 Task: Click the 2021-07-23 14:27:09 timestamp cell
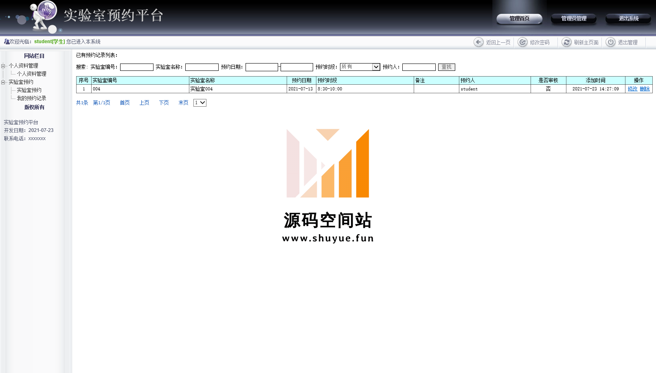tap(595, 89)
